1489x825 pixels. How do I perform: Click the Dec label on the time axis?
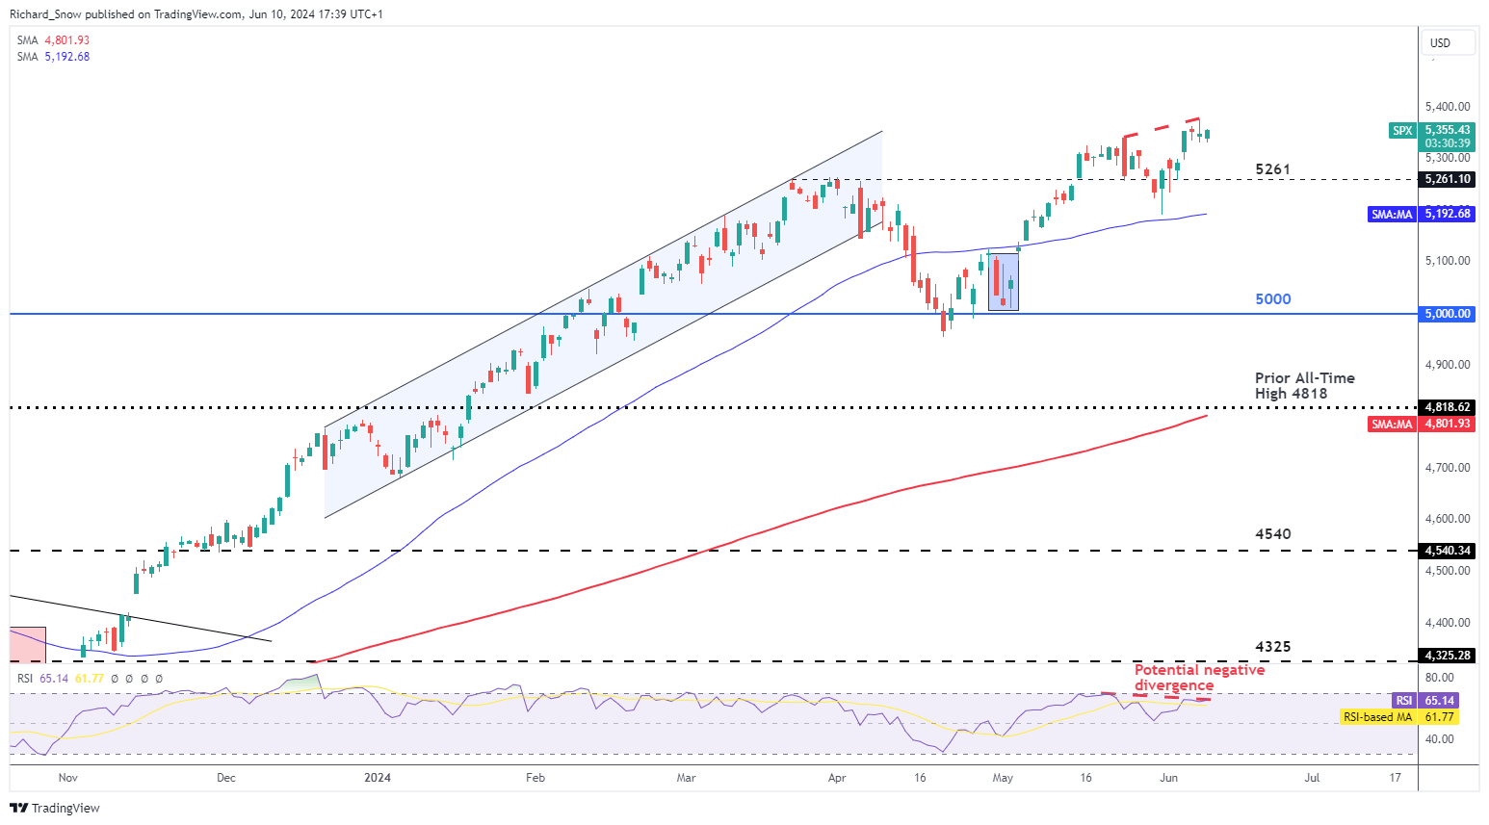(x=226, y=778)
